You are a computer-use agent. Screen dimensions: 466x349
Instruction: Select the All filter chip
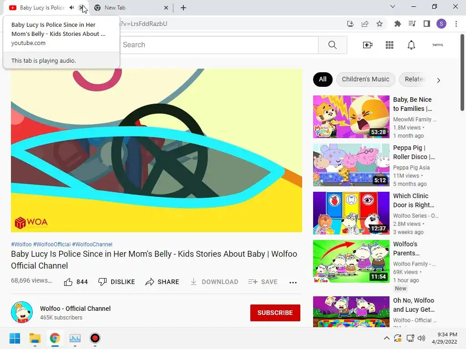(323, 79)
